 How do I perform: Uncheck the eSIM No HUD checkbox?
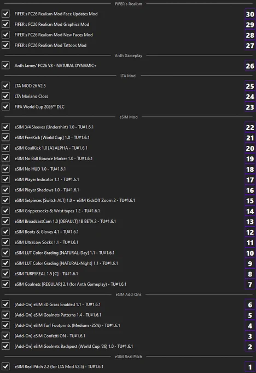coord(5,168)
